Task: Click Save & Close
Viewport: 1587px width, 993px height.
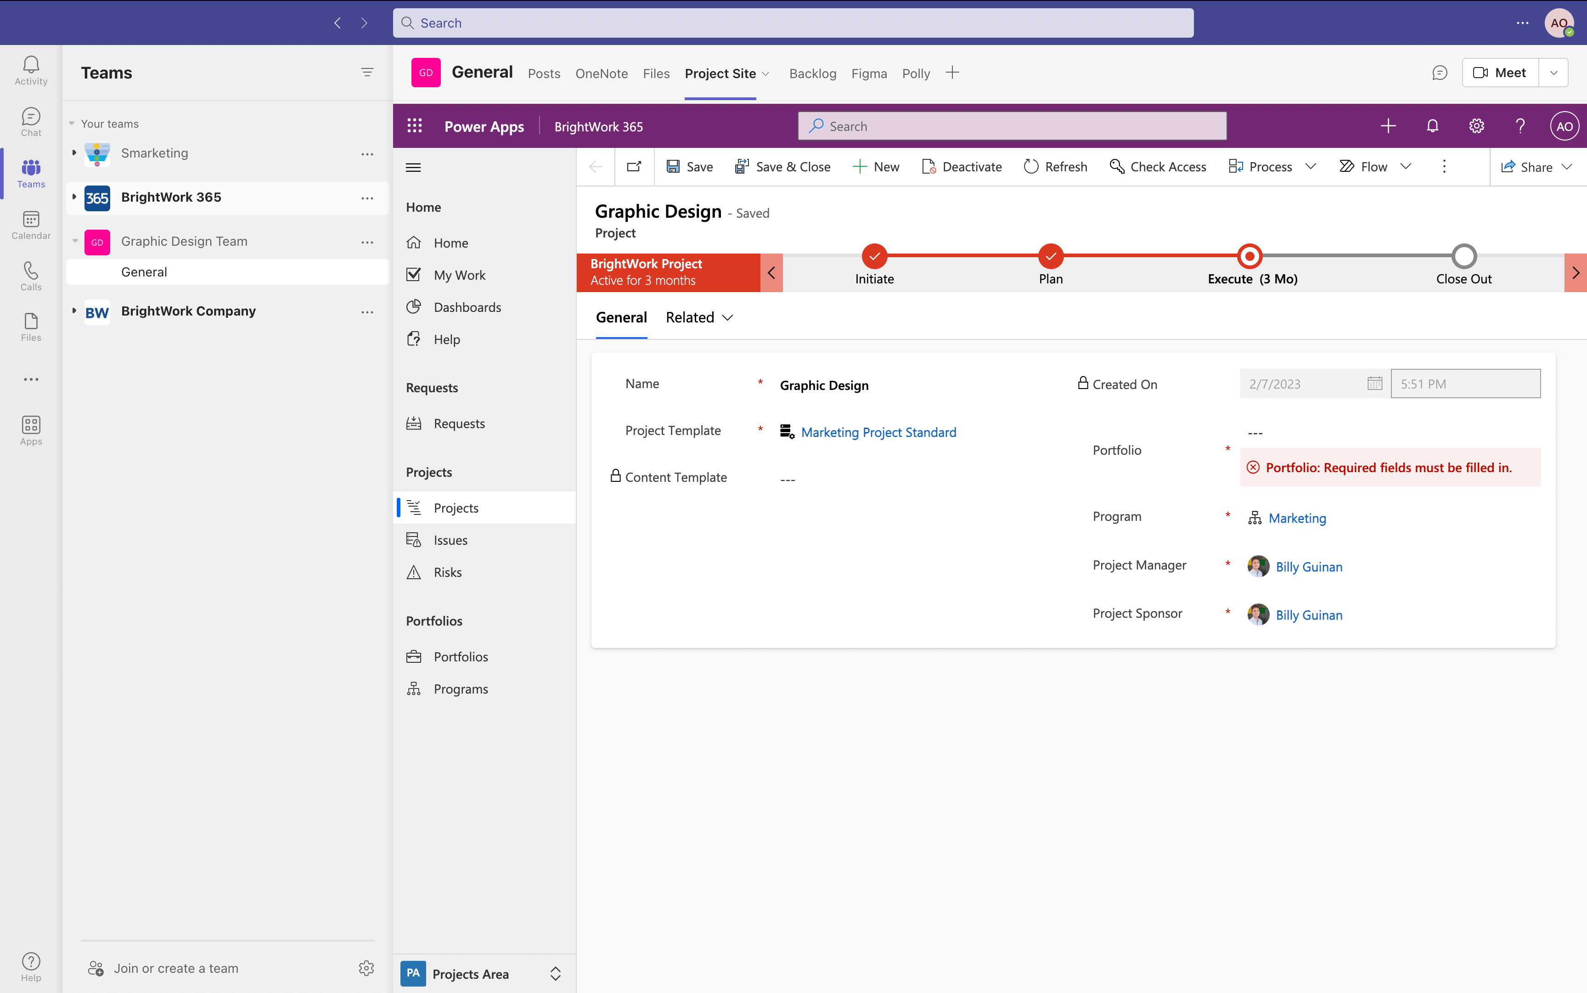Action: 782,167
